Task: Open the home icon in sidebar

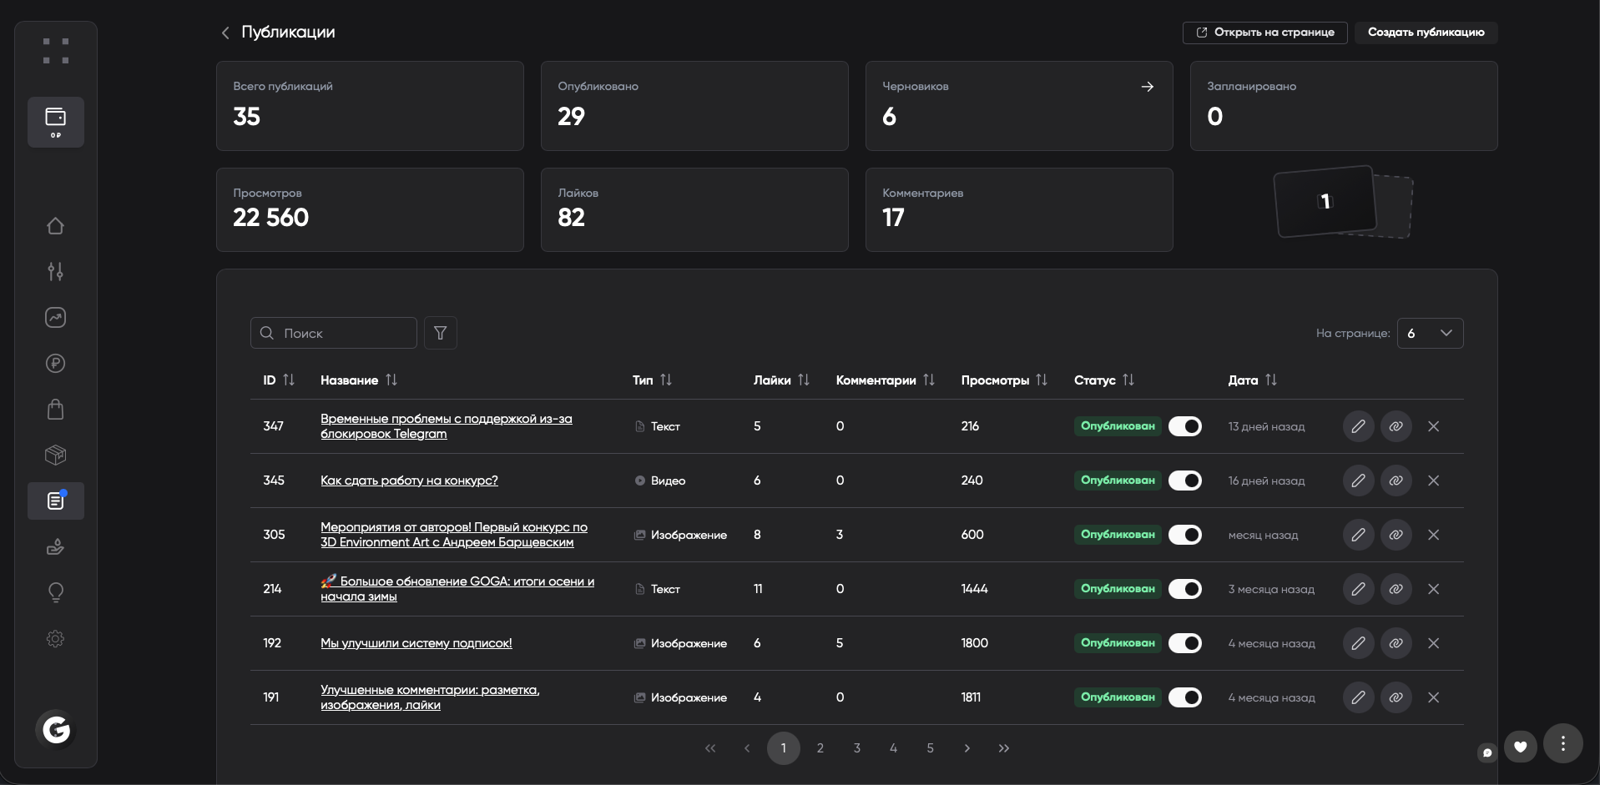Action: click(x=55, y=226)
